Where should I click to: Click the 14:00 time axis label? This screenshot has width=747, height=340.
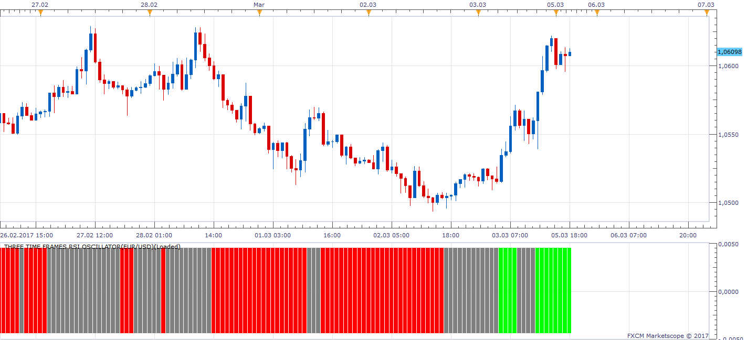pyautogui.click(x=213, y=235)
